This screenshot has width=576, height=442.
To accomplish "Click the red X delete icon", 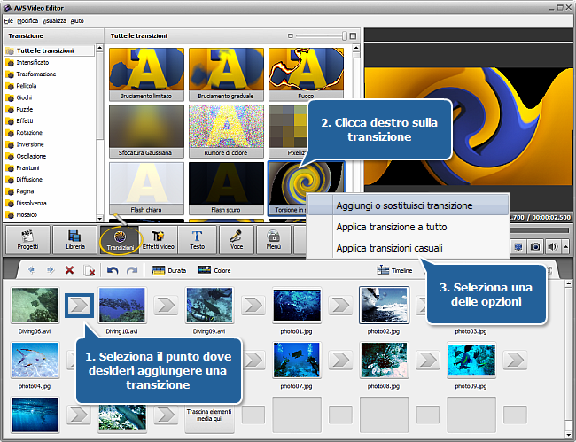I will [69, 270].
